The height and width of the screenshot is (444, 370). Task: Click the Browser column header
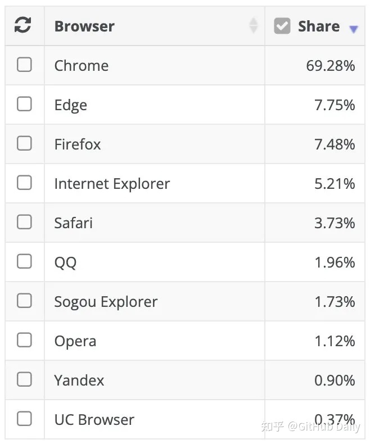84,26
